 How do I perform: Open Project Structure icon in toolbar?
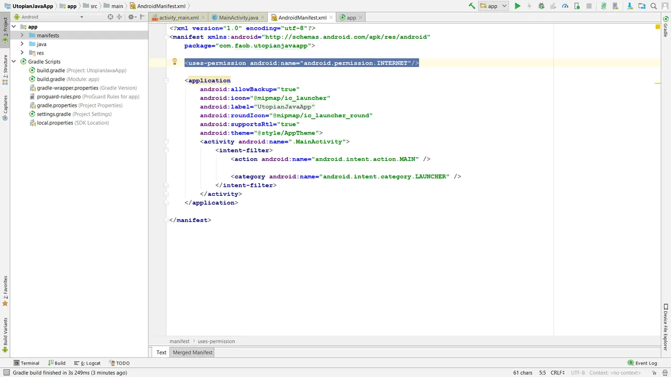(641, 6)
